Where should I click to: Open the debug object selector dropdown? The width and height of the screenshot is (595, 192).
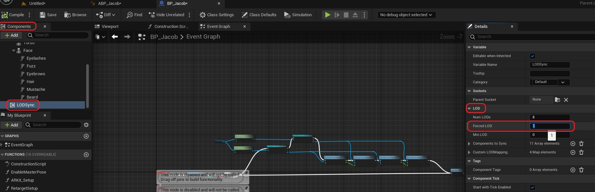[x=406, y=15]
